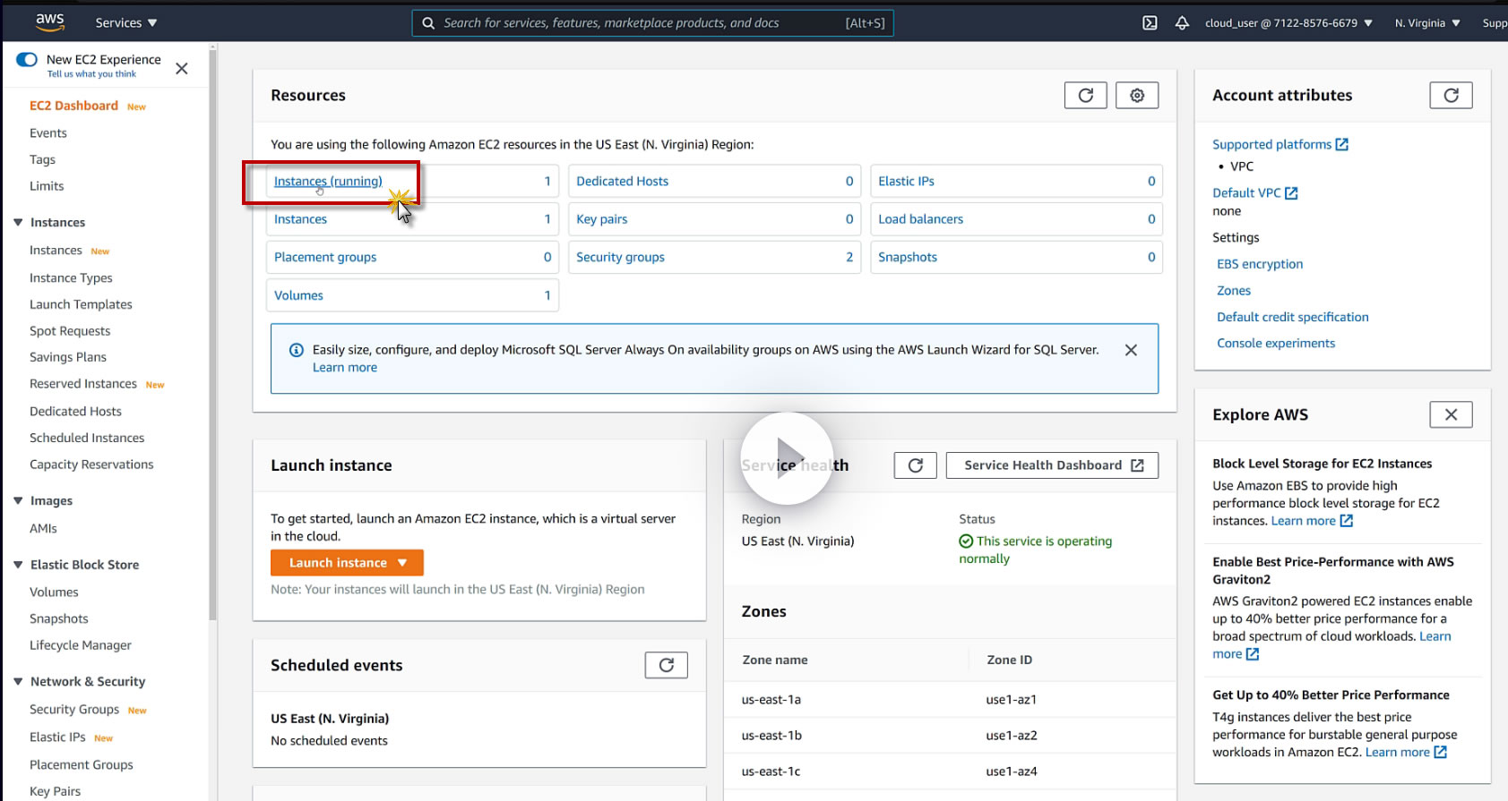
Task: Click the EBS encryption settings link
Action: pos(1260,264)
